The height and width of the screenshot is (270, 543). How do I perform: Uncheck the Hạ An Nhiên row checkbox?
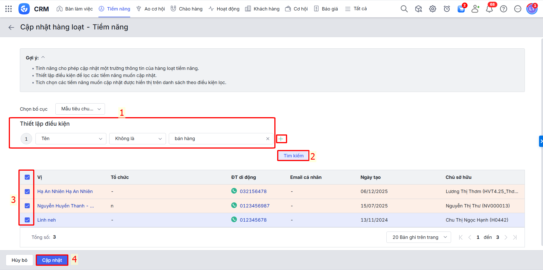[27, 192]
